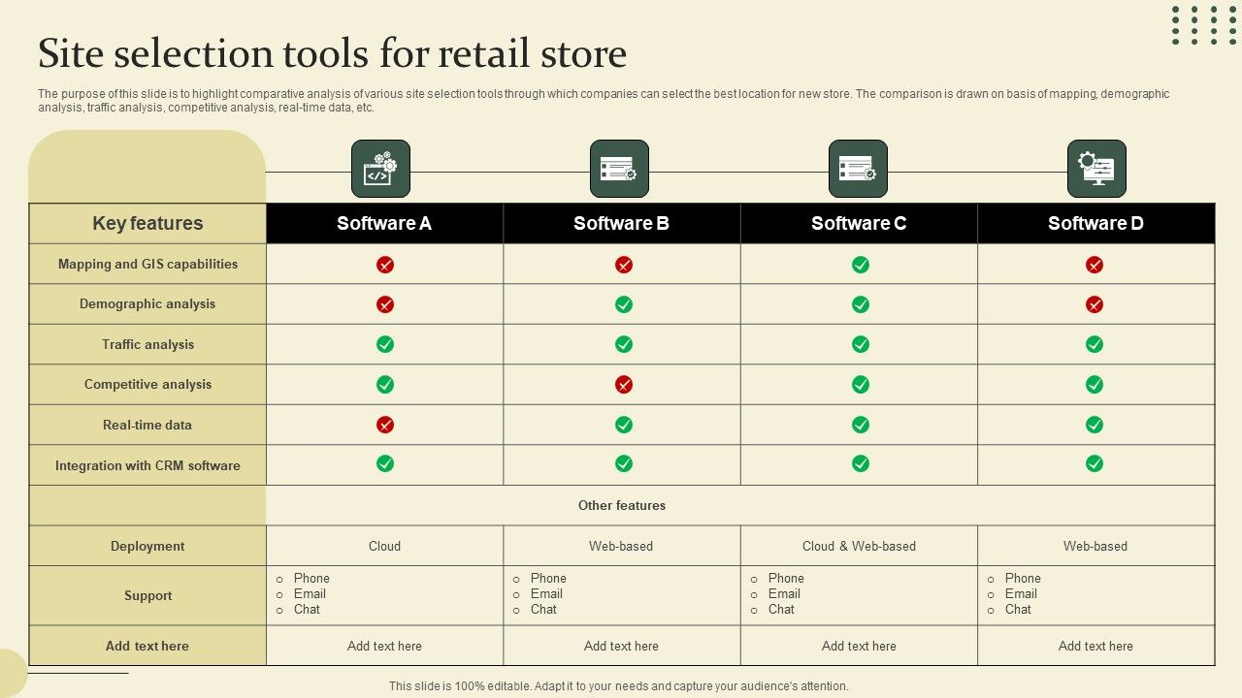Click green check for Software D CRM integration
This screenshot has height=698, width=1242.
coord(1095,464)
